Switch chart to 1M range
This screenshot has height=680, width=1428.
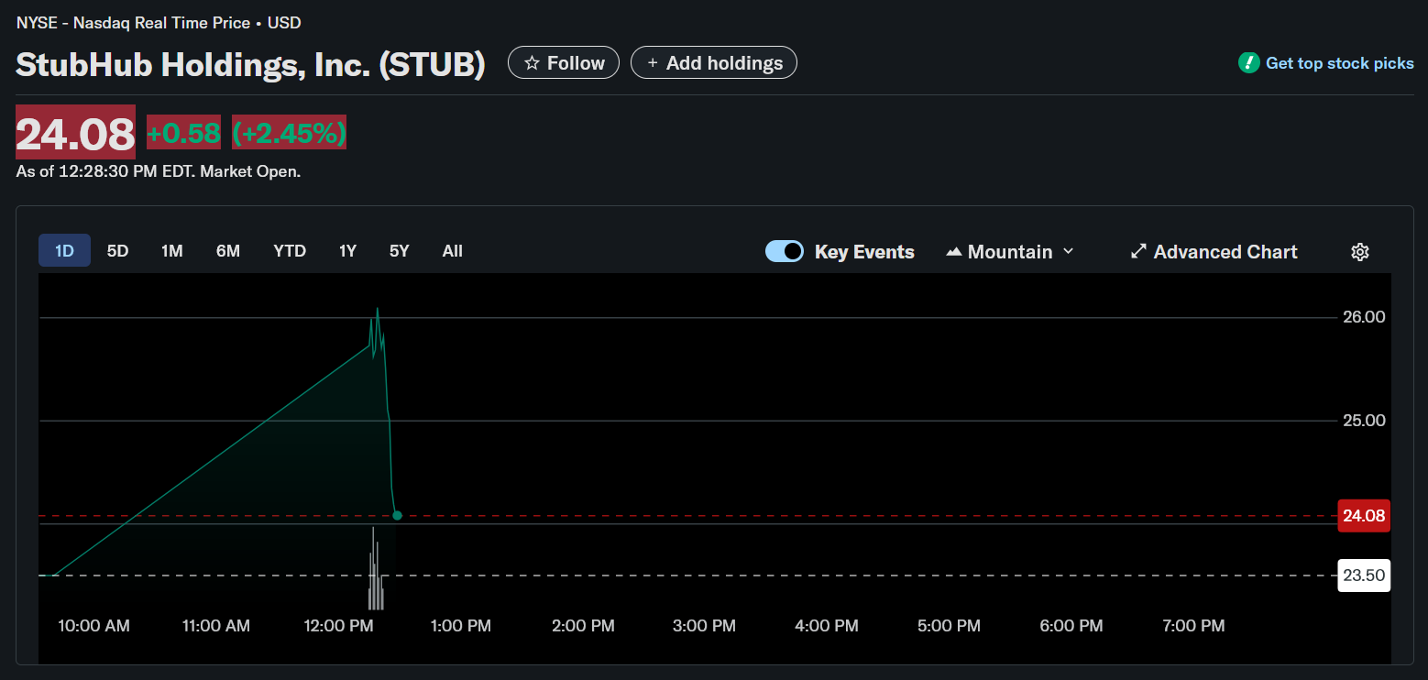pos(172,250)
